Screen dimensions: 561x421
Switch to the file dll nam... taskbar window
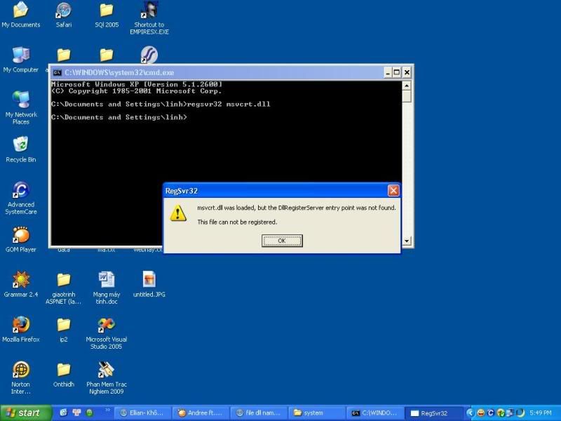[259, 413]
